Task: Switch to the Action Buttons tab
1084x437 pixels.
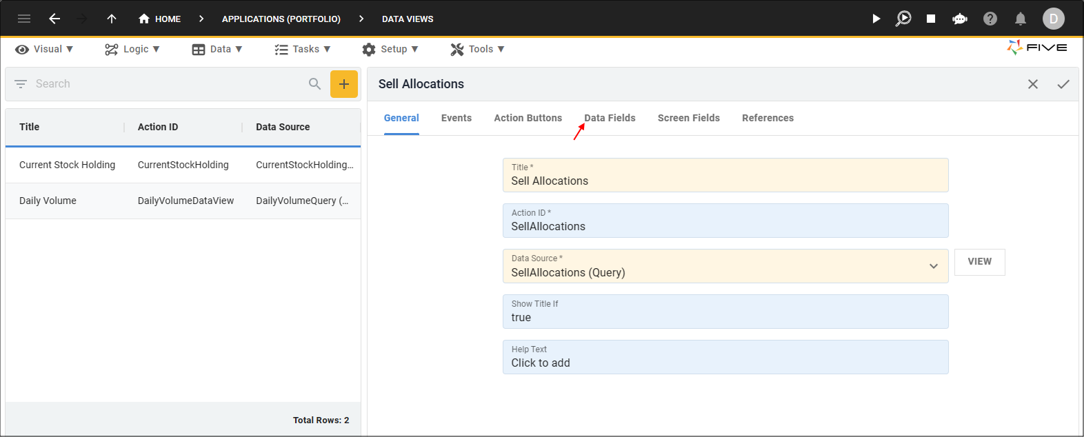Action: [x=528, y=118]
